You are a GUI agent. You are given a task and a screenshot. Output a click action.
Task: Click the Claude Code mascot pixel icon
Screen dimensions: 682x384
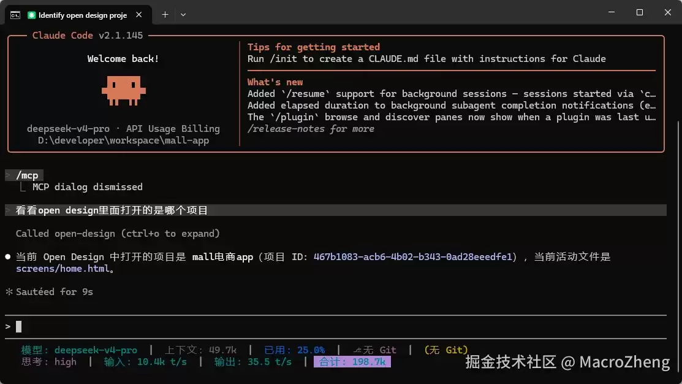124,91
